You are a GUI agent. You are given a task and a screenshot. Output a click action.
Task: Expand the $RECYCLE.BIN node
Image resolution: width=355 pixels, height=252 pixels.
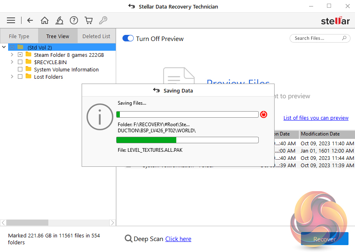tap(12, 62)
